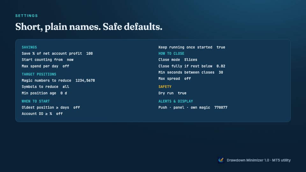The image size is (306, 172).
Task: Click the 'Start counting from now' row
Action: coord(47,60)
